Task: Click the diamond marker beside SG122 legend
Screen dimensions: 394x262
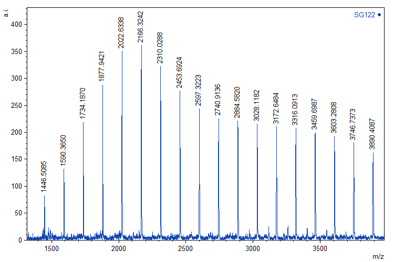Action: (x=380, y=15)
